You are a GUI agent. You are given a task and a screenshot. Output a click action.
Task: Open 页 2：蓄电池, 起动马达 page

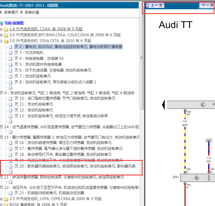[x=68, y=47]
